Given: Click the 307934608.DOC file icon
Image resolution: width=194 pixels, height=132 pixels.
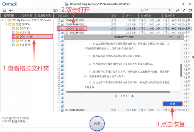Looking at the screenshot, I should pyautogui.click(x=62, y=110).
